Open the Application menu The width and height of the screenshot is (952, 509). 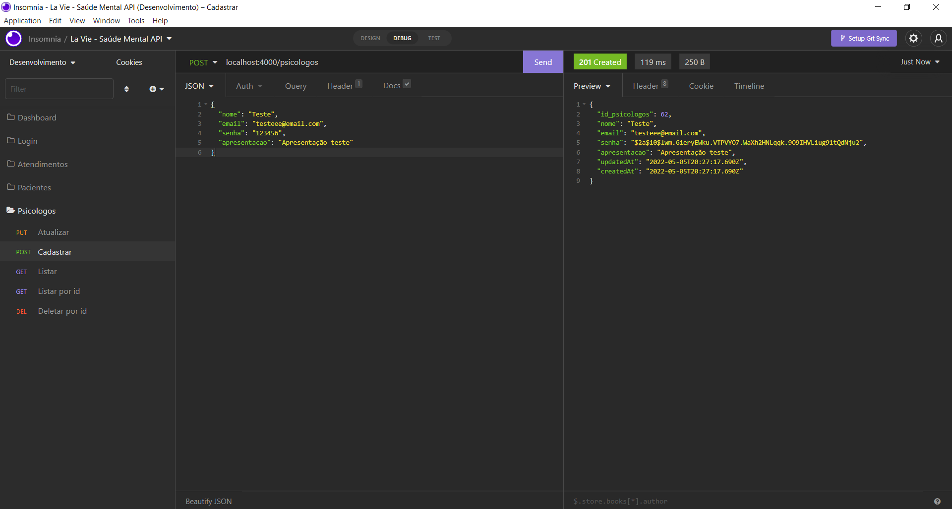coord(22,21)
